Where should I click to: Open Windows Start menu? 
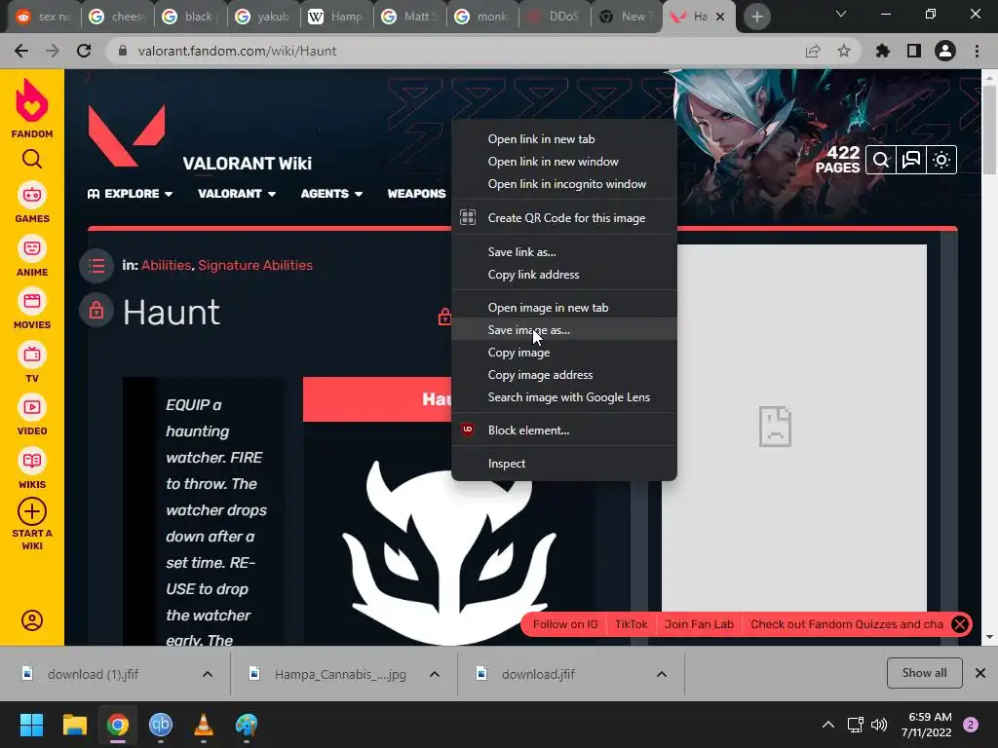pos(31,725)
